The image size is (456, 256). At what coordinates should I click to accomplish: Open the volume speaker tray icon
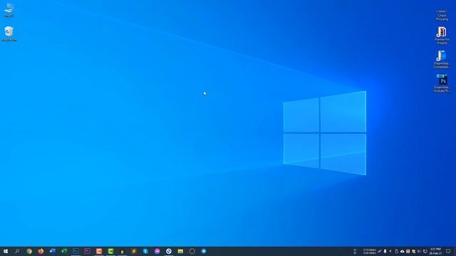coord(419,251)
